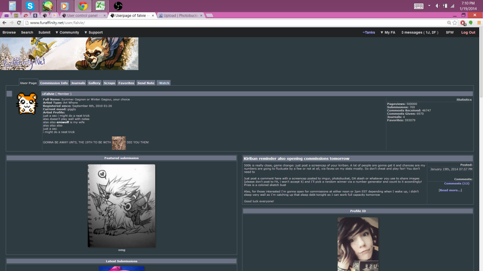Expand the Support dropdown menu

[x=93, y=32]
